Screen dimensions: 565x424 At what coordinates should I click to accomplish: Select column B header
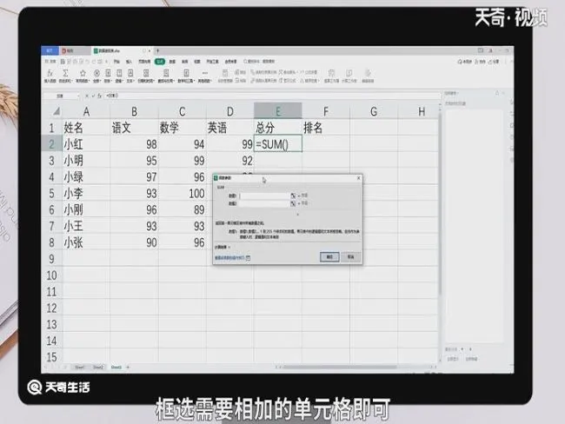pyautogui.click(x=134, y=111)
